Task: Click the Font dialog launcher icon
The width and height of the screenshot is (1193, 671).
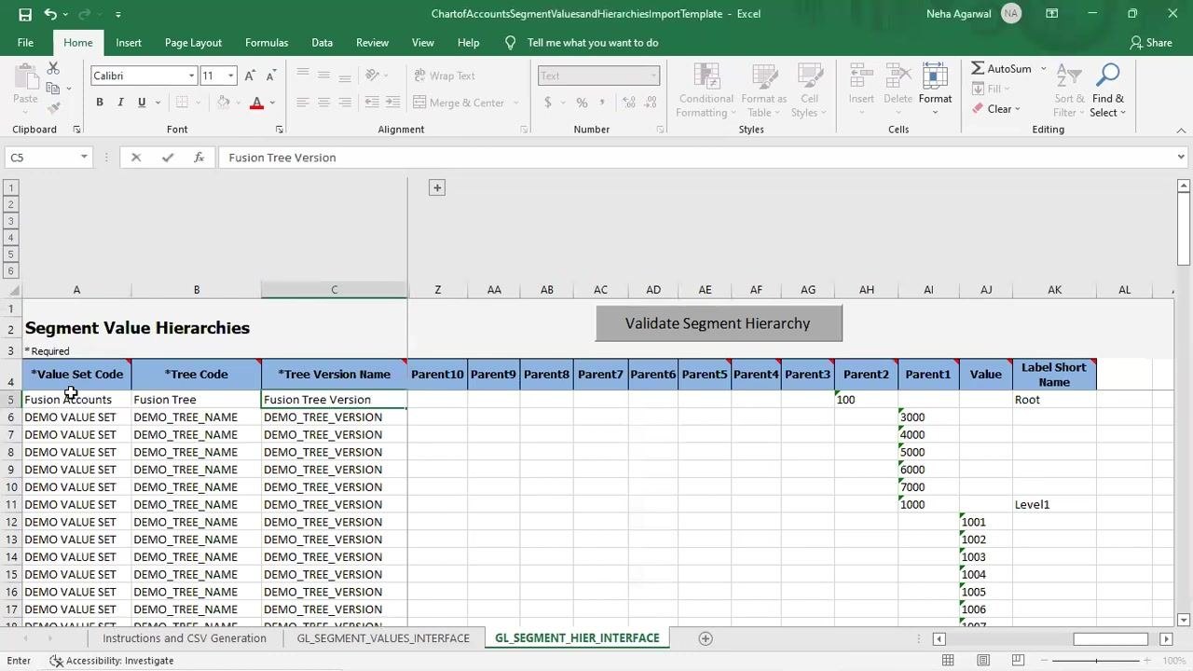Action: 280,130
